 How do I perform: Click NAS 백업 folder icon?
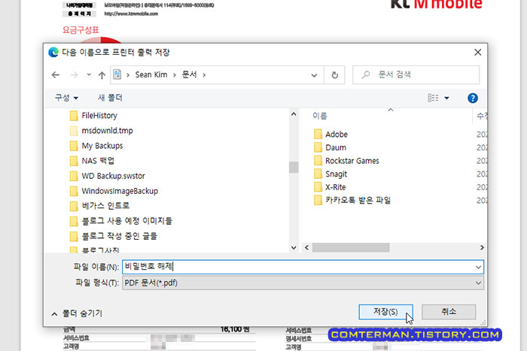pos(74,161)
